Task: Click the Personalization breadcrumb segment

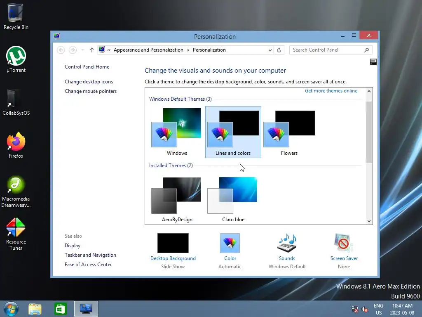Action: pyautogui.click(x=209, y=50)
